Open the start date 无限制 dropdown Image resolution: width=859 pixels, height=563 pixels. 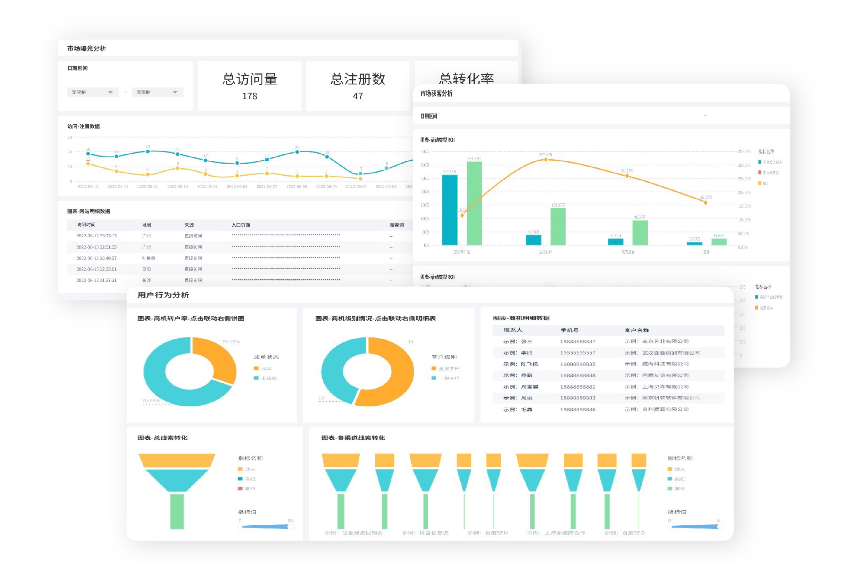92,92
